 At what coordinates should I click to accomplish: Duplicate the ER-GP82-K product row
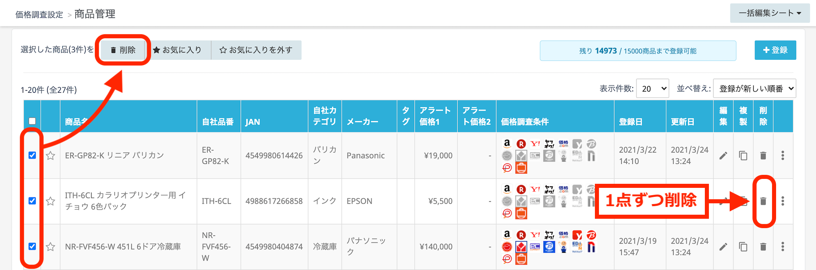click(743, 156)
